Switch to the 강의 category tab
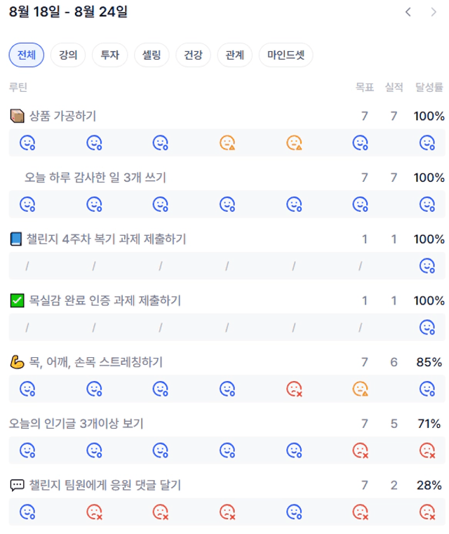The height and width of the screenshot is (534, 449). pos(68,55)
